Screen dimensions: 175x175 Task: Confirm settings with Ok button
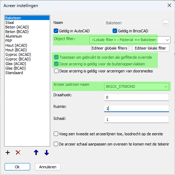17,167
